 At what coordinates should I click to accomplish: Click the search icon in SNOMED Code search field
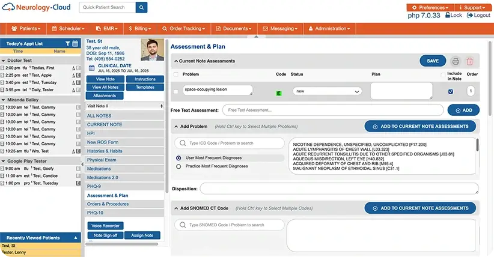click(183, 225)
